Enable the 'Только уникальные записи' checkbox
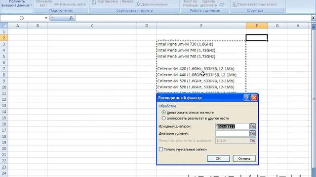Image resolution: width=316 pixels, height=177 pixels. (161, 149)
